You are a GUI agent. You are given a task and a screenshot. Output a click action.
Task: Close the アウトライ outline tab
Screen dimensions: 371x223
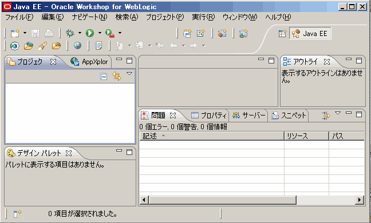[x=327, y=62]
